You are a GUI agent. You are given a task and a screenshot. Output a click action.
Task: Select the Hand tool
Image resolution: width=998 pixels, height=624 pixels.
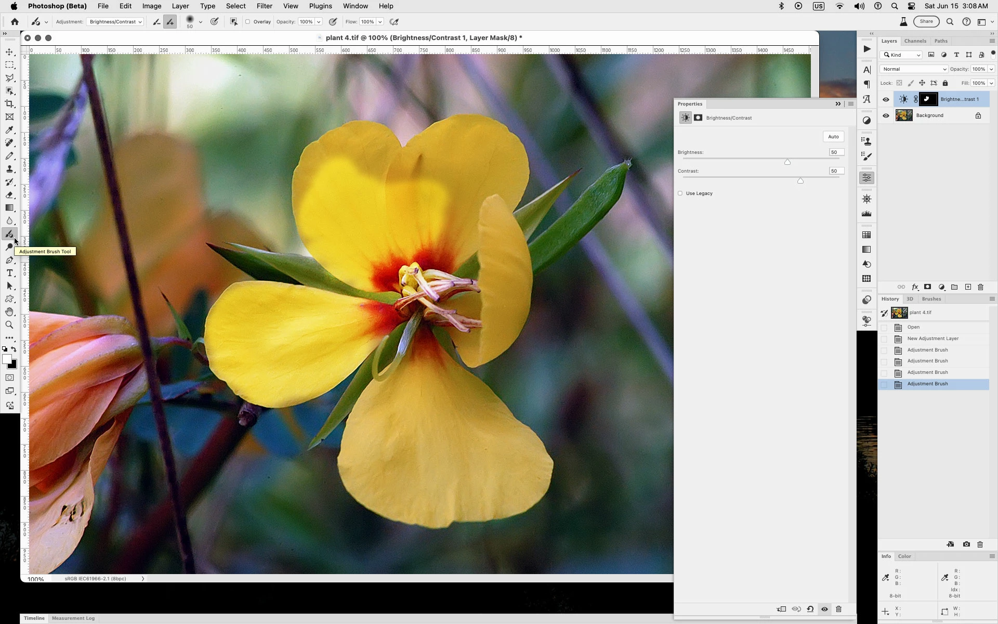click(x=9, y=312)
